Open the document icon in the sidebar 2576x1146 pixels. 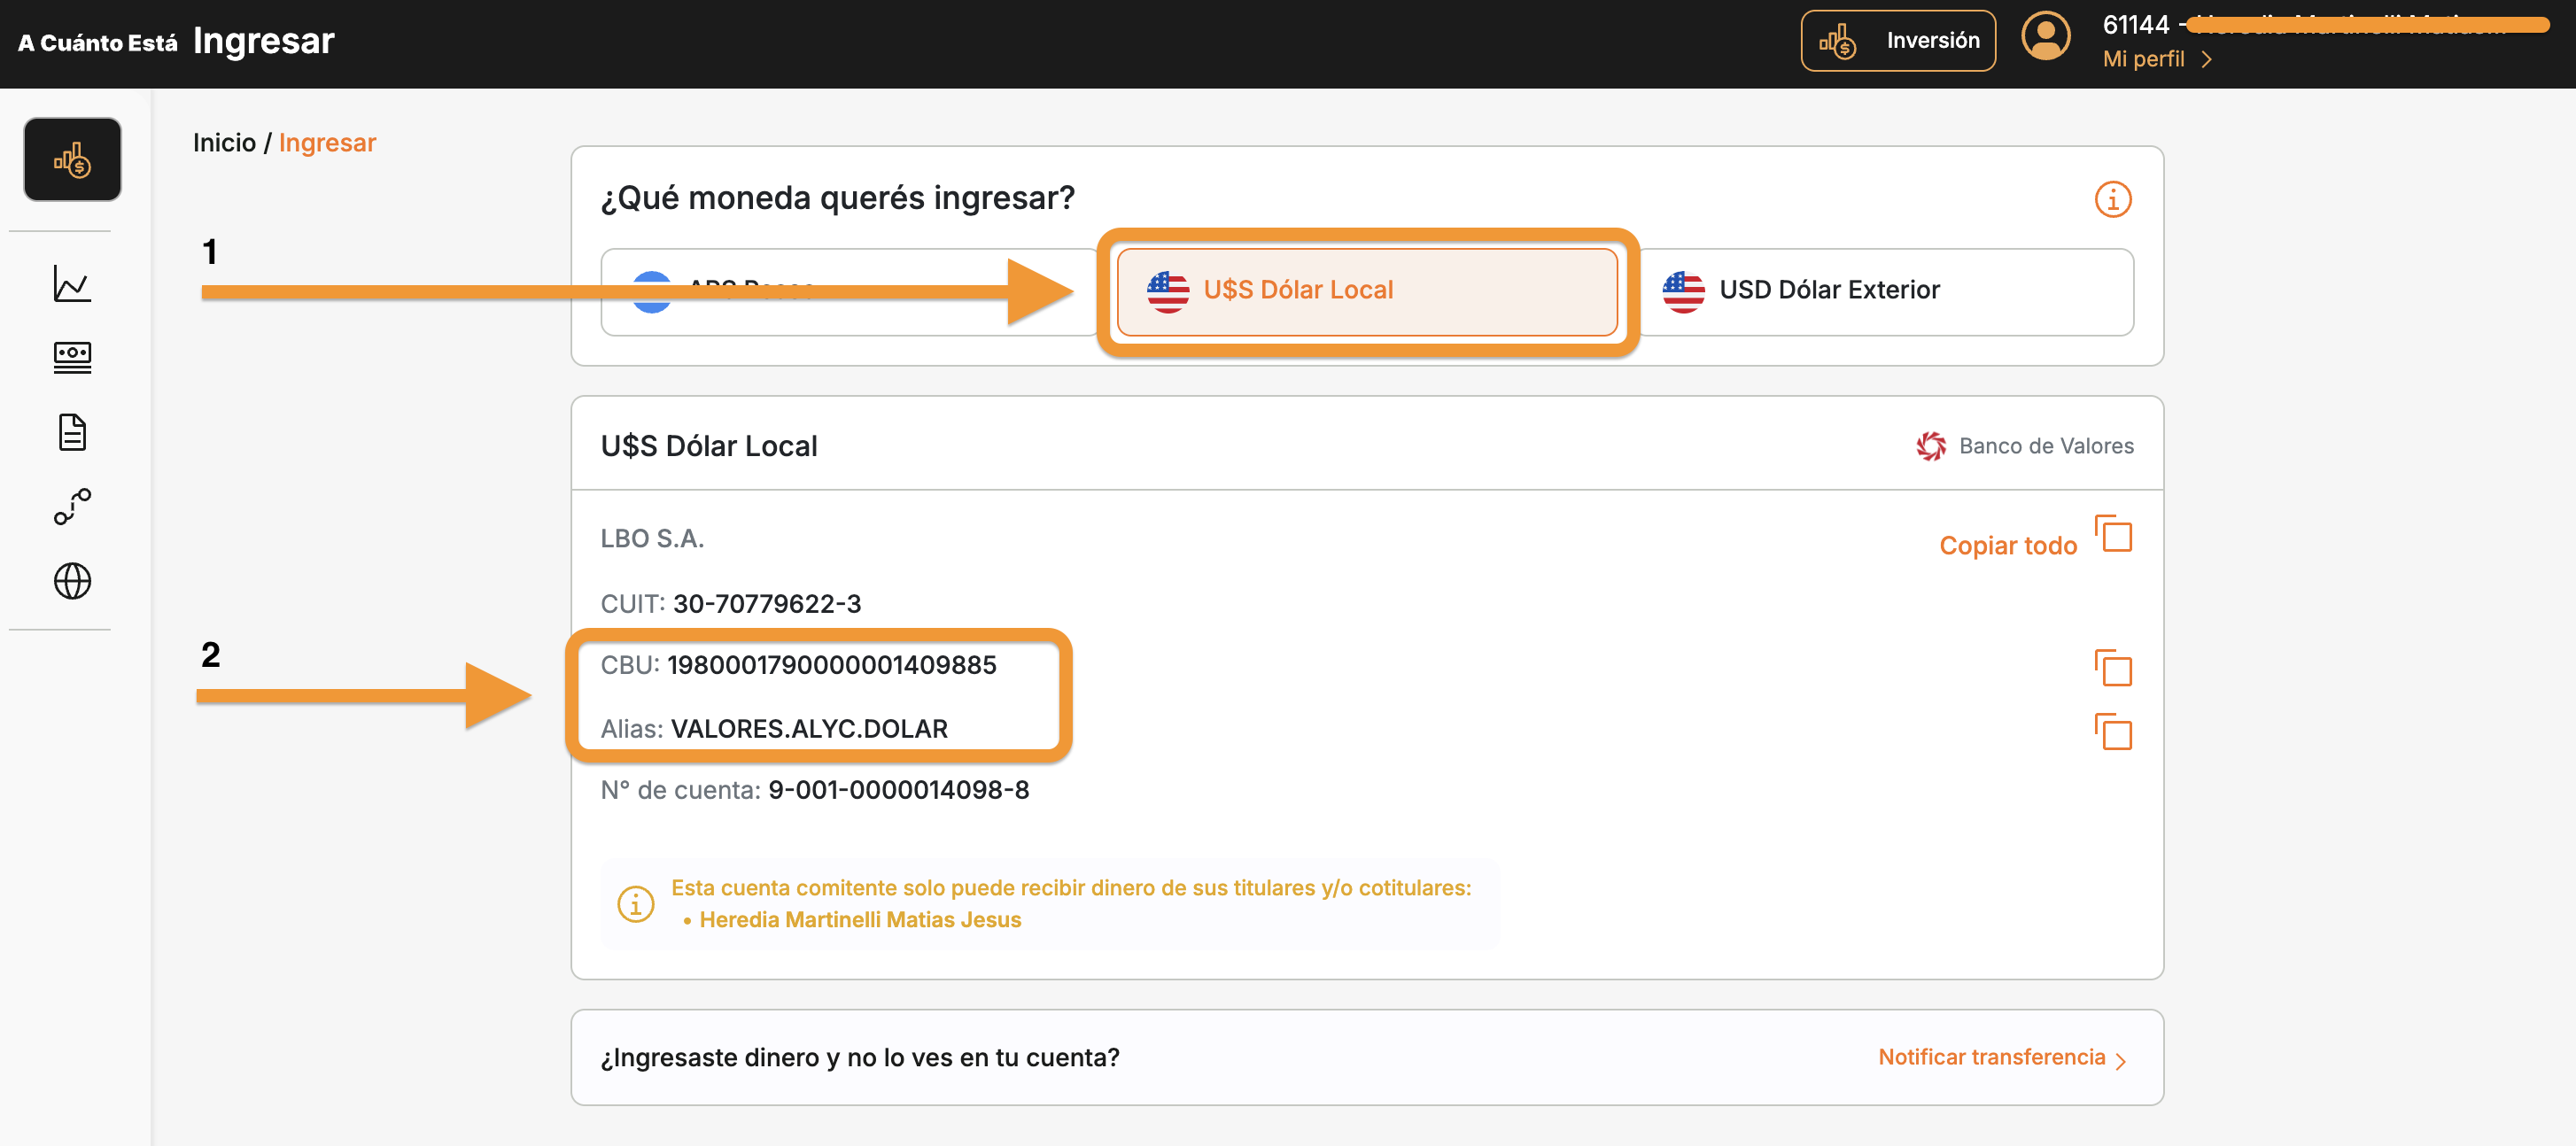tap(71, 432)
